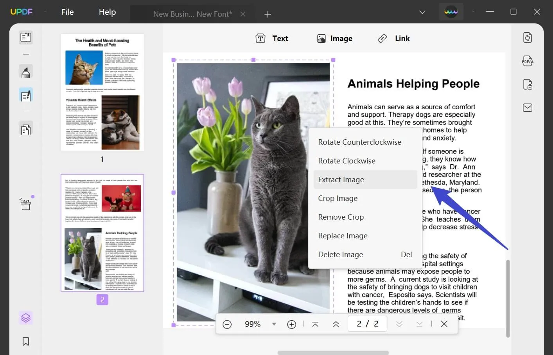Select the page 1 thumbnail

coord(102,92)
